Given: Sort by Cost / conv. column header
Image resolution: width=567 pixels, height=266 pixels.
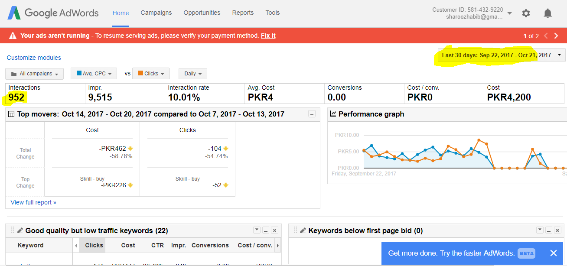Looking at the screenshot, I should point(255,245).
